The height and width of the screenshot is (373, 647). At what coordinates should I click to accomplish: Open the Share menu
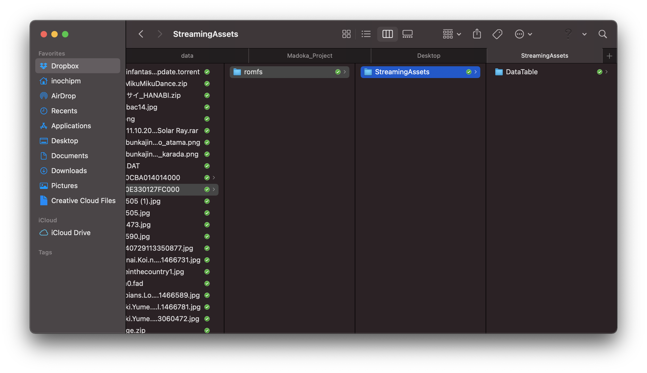pos(477,34)
